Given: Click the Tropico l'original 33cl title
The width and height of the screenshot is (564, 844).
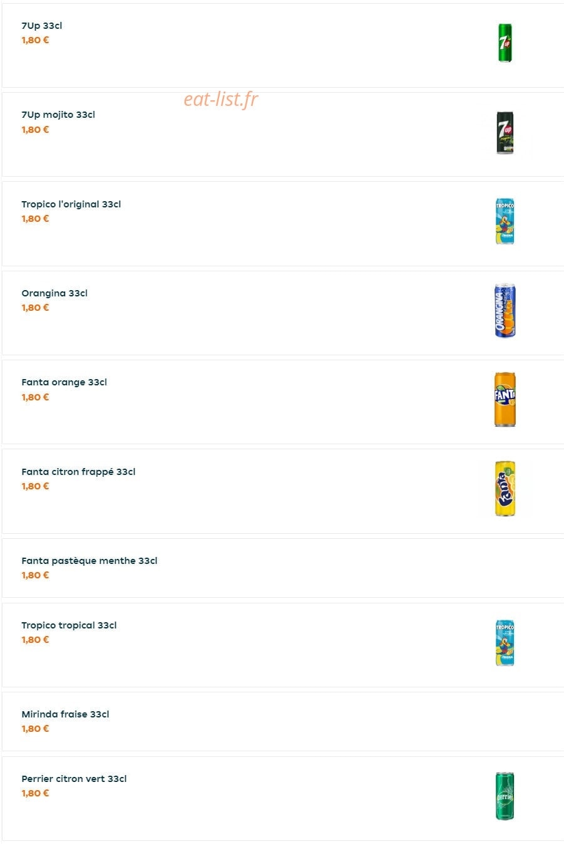Looking at the screenshot, I should click(71, 204).
